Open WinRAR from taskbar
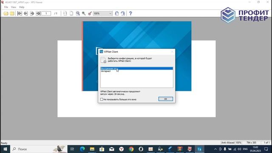The width and height of the screenshot is (272, 153). pyautogui.click(x=180, y=149)
